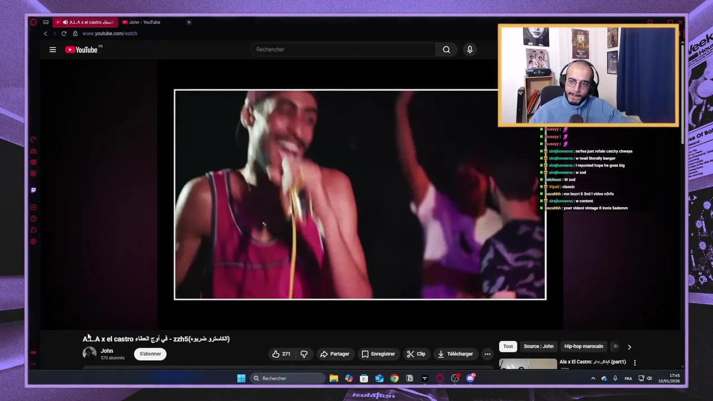The image size is (713, 401).
Task: Open the clock showing 17:45
Action: (669, 378)
